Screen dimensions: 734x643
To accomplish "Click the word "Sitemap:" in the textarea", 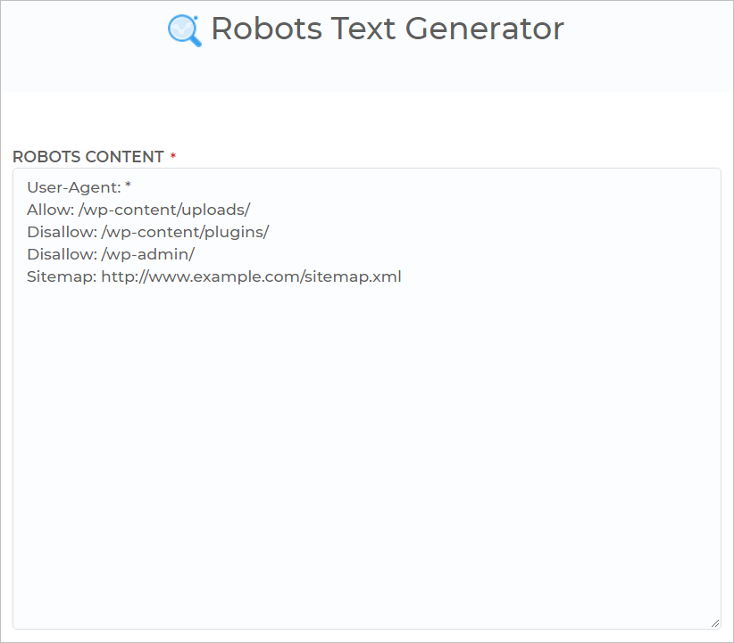I will click(x=62, y=276).
